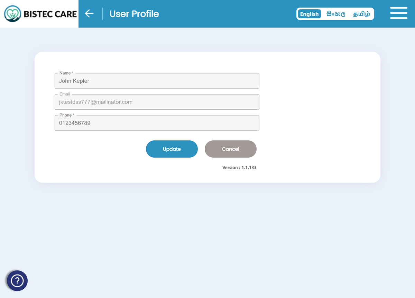Click the User Profile page title
415x298 pixels.
point(134,14)
